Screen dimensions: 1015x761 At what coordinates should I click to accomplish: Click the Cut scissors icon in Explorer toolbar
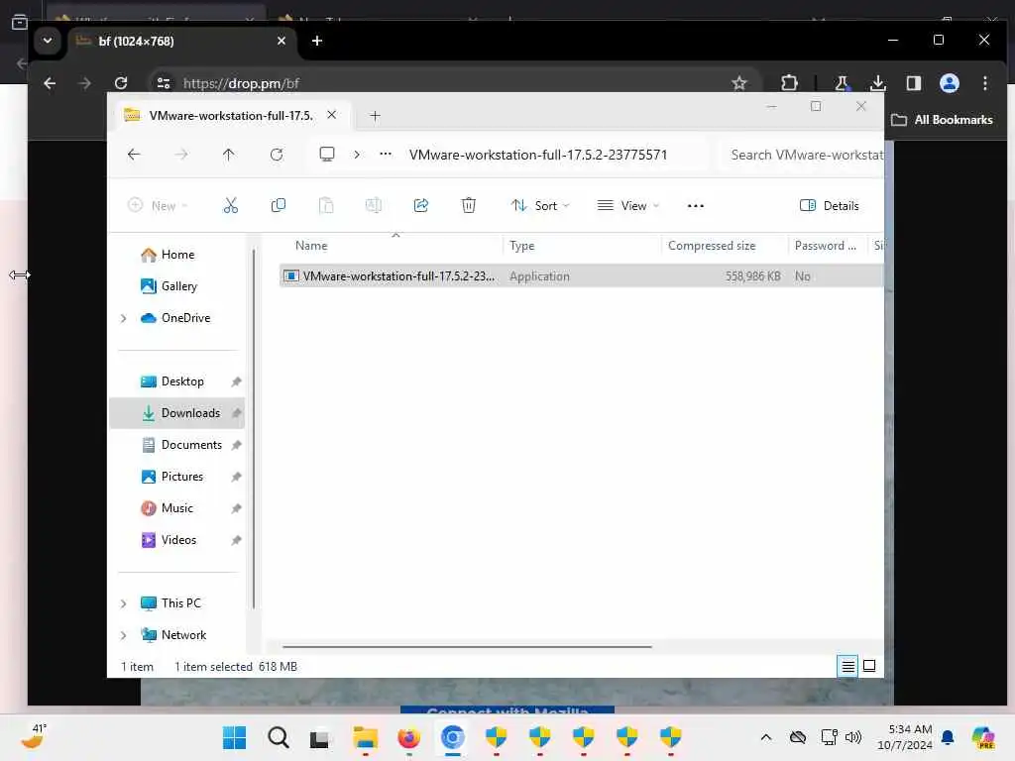[x=230, y=206]
